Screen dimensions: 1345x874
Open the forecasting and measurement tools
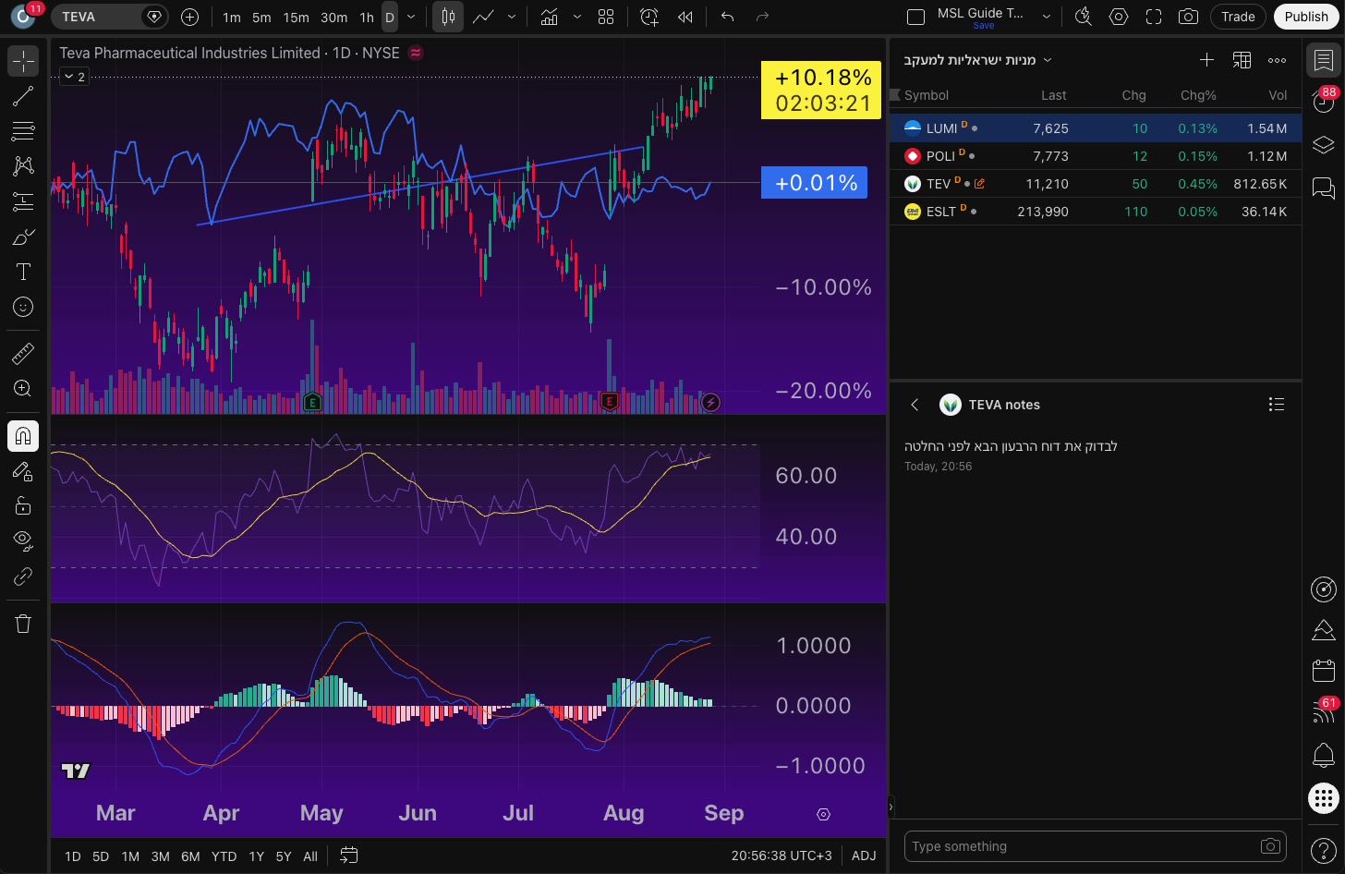tap(23, 201)
